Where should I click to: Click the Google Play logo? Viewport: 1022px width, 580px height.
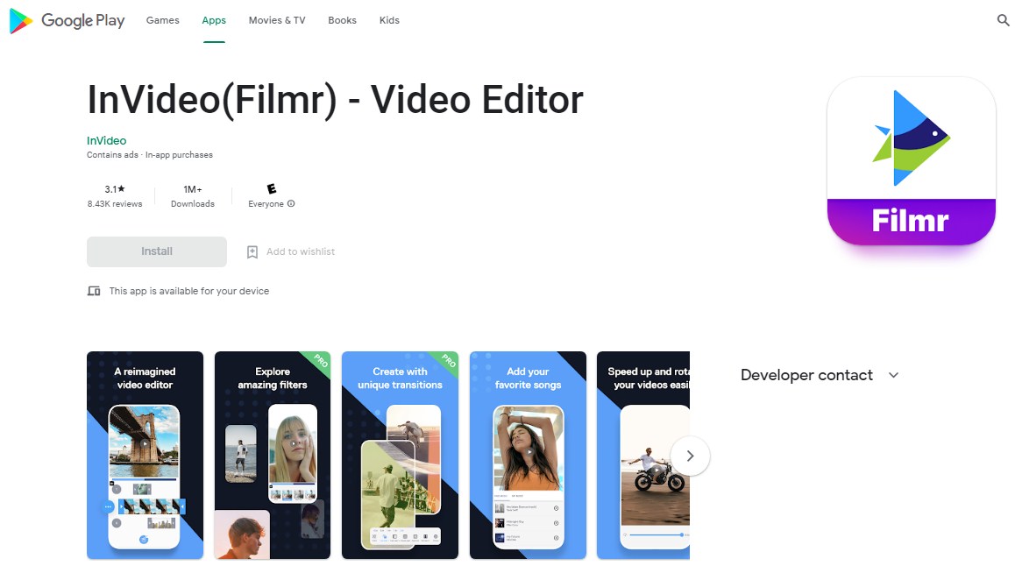click(x=67, y=21)
